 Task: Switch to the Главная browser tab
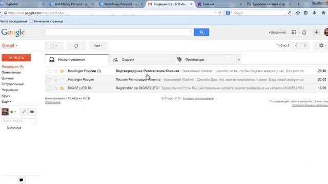click(x=220, y=4)
